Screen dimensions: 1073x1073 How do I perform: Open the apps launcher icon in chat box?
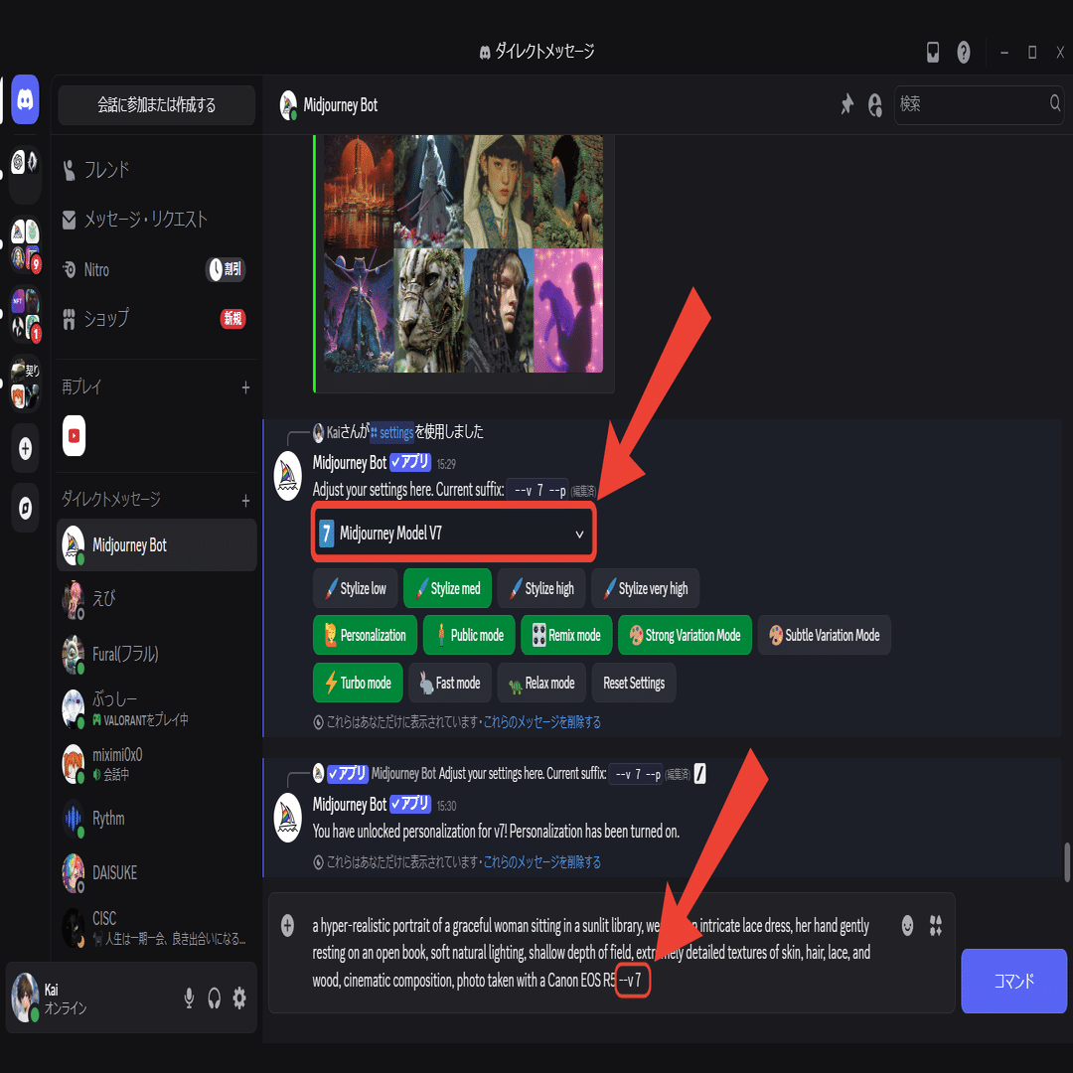click(936, 925)
